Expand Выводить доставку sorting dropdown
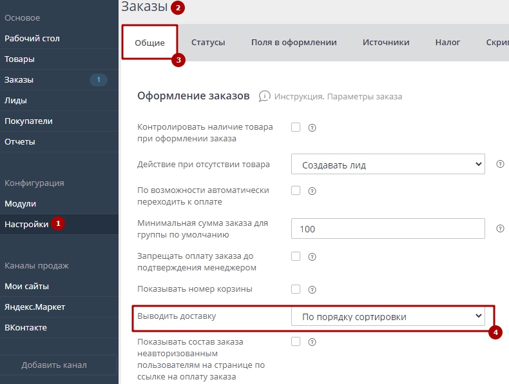This screenshot has height=384, width=509. [388, 316]
